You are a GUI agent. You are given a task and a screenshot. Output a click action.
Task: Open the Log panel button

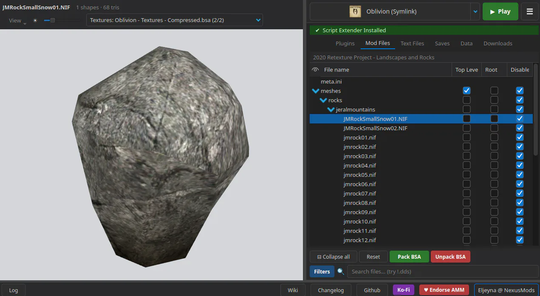click(x=14, y=290)
